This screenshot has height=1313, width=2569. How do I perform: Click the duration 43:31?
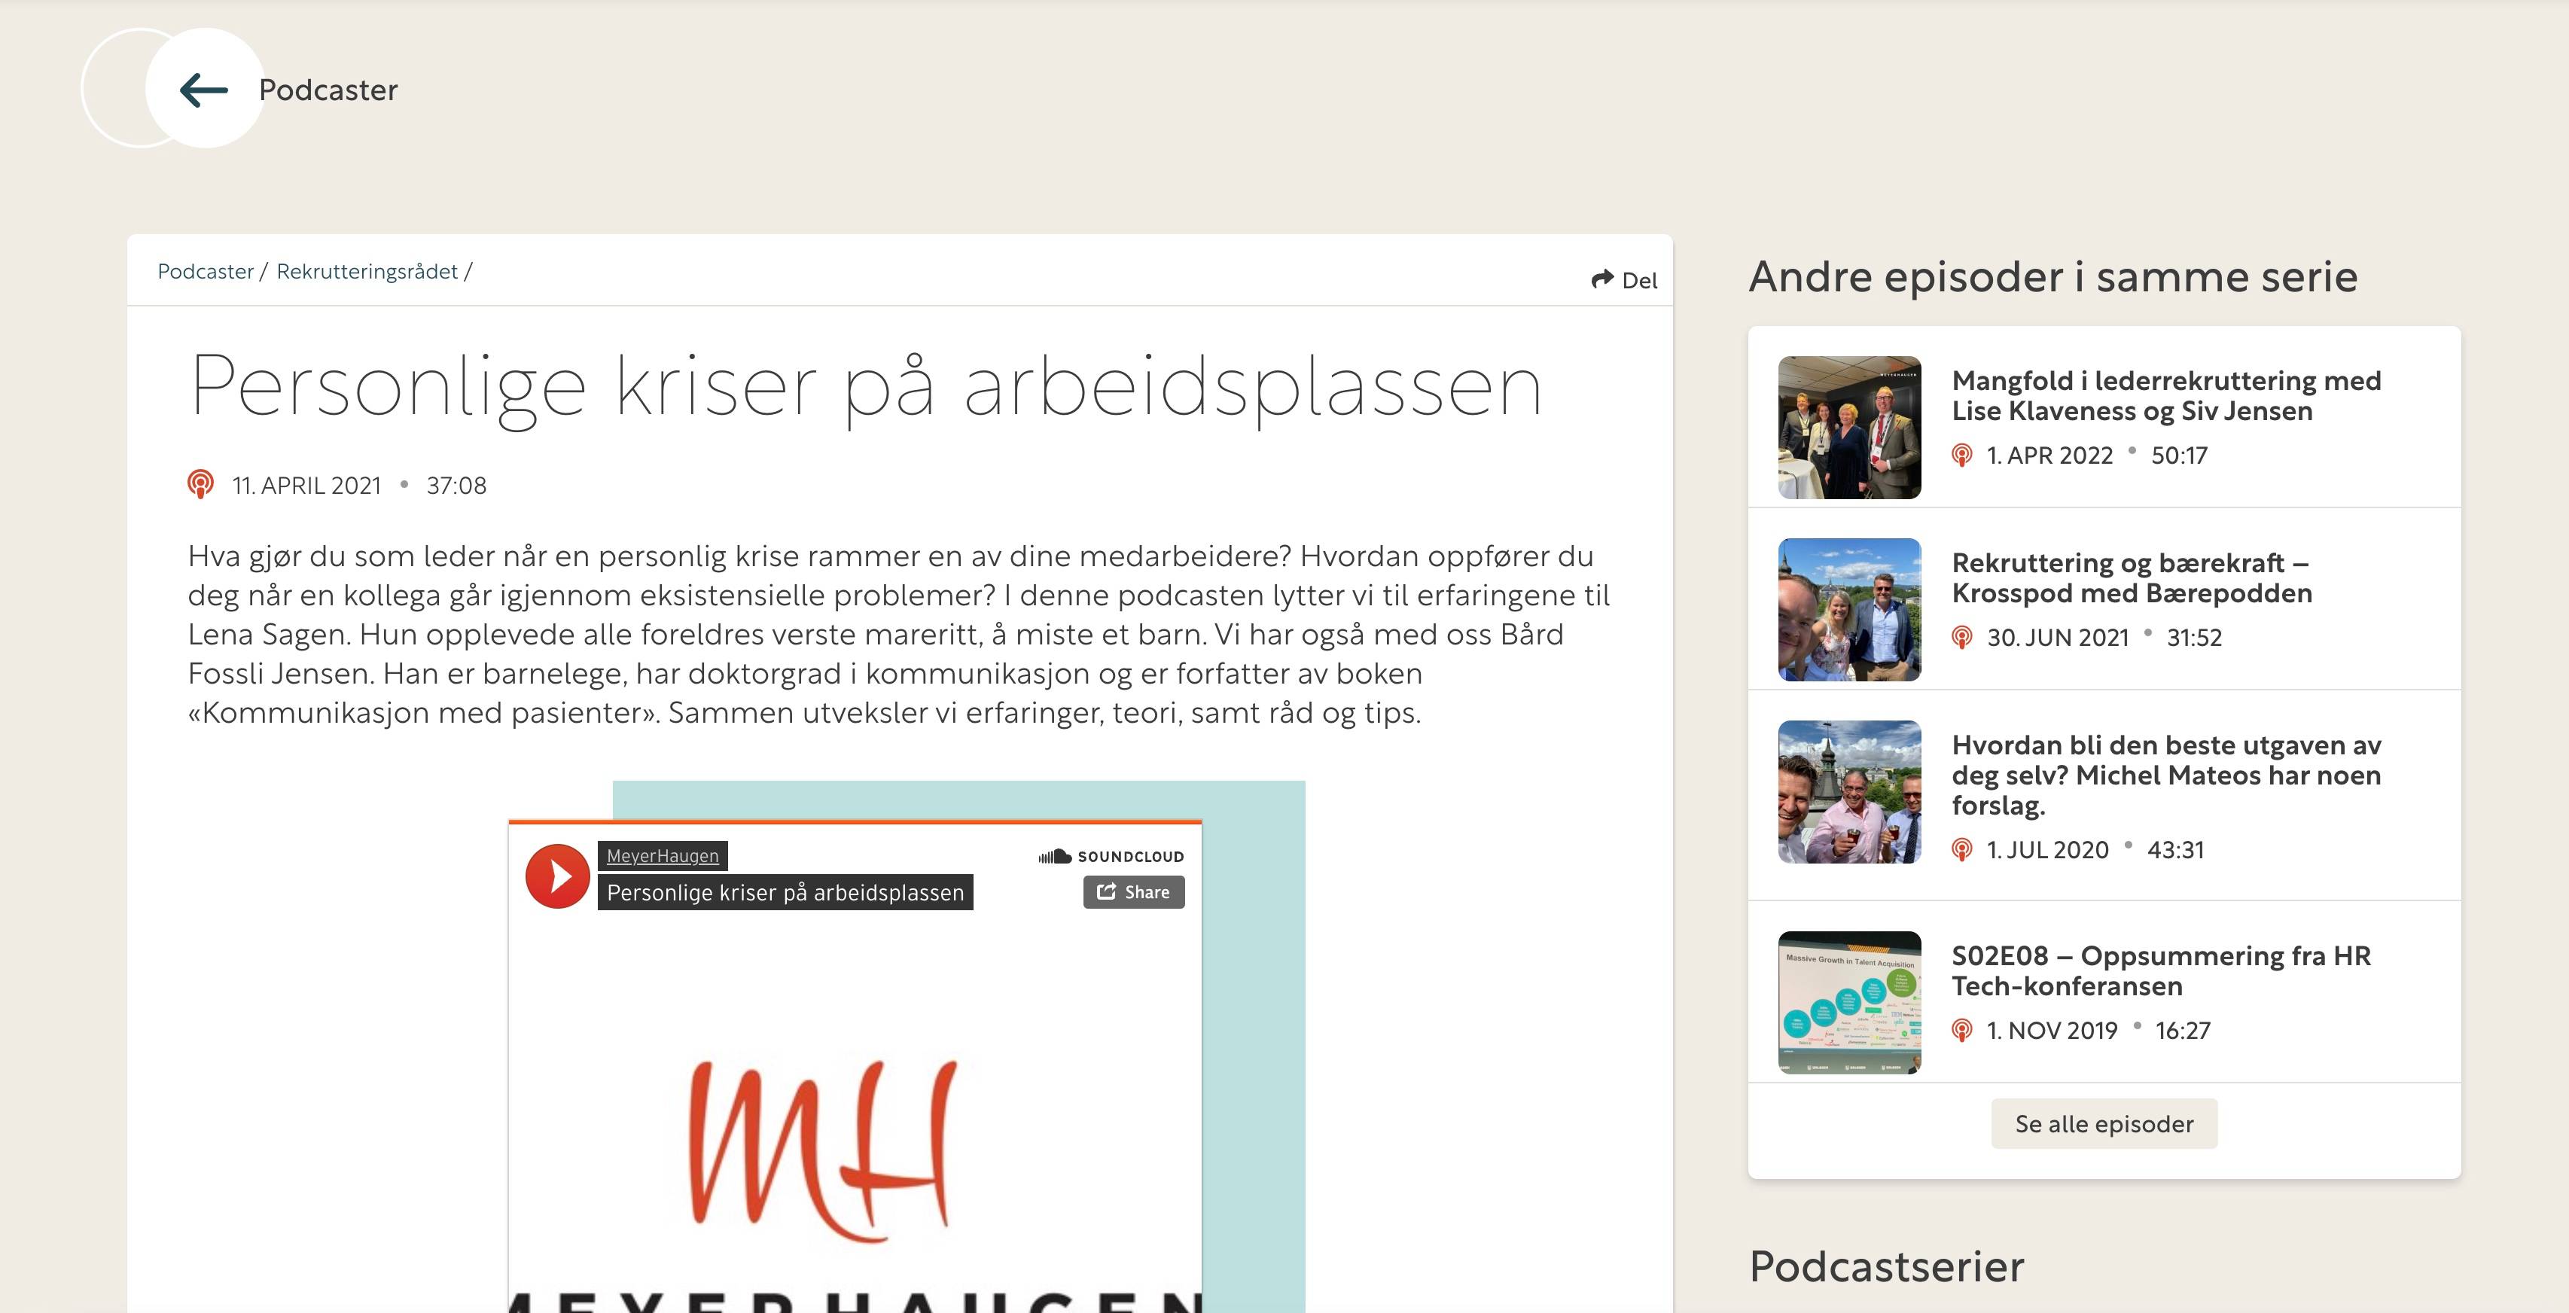pyautogui.click(x=2175, y=849)
